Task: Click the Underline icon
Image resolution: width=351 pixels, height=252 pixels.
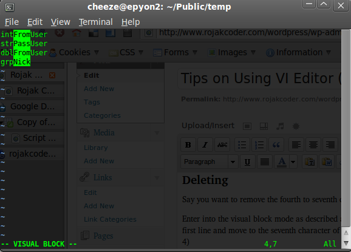Action: pyautogui.click(x=247, y=162)
